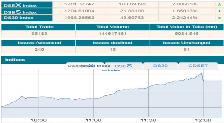The height and width of the screenshot is (123, 224).
Task: Click the 12:00 time marker on chart
Action: [x=203, y=120]
